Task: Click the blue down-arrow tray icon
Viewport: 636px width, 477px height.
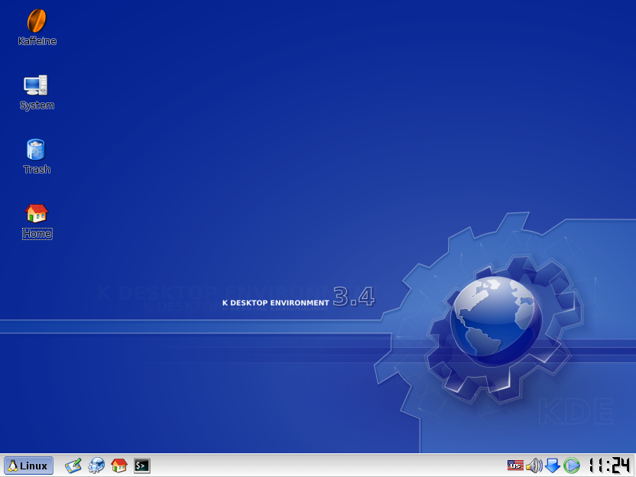Action: coord(553,466)
